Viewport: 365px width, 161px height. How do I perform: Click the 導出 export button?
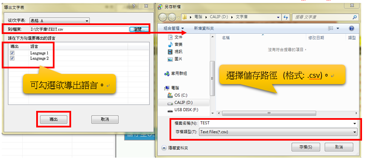click(54, 119)
